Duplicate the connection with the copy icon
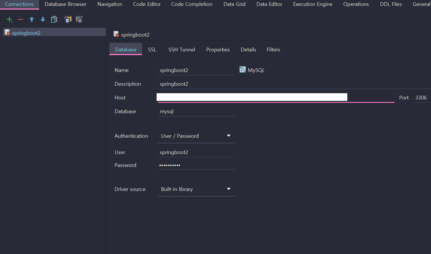This screenshot has height=254, width=431. pyautogui.click(x=54, y=19)
